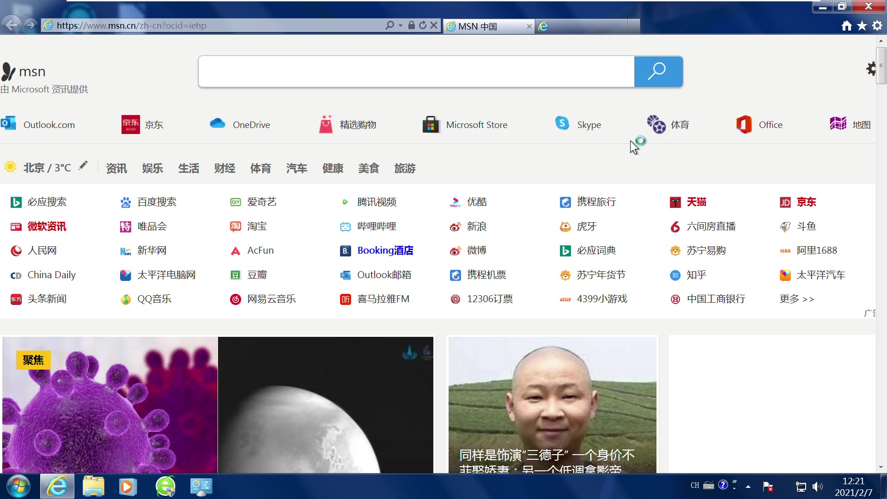Click Internet Explorer taskbar icon
Viewport: 887px width, 499px height.
pyautogui.click(x=57, y=486)
